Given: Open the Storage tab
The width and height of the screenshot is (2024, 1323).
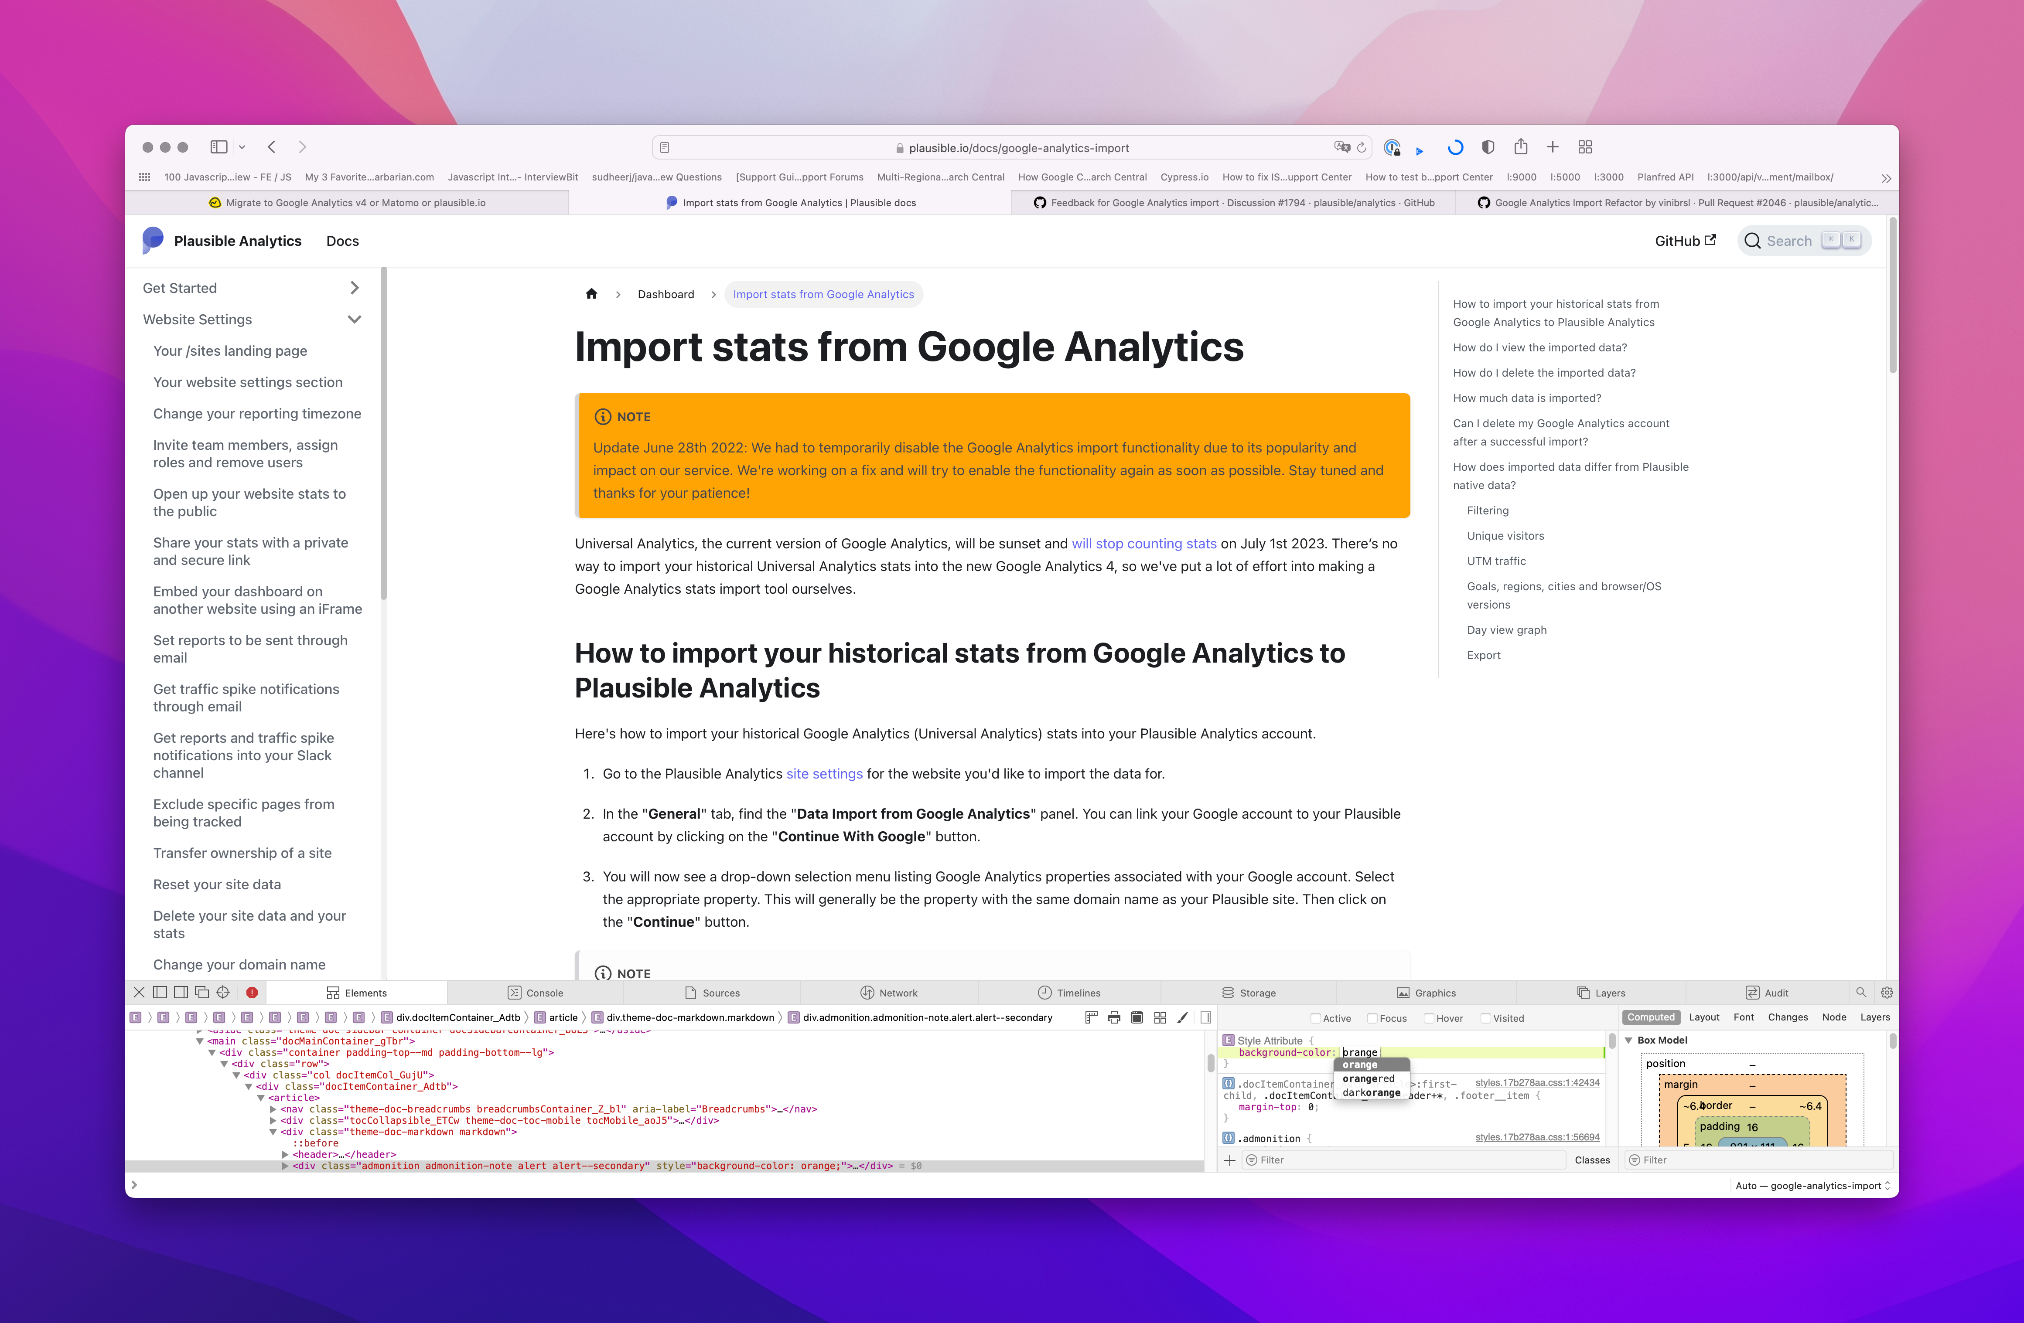Looking at the screenshot, I should tap(1249, 992).
